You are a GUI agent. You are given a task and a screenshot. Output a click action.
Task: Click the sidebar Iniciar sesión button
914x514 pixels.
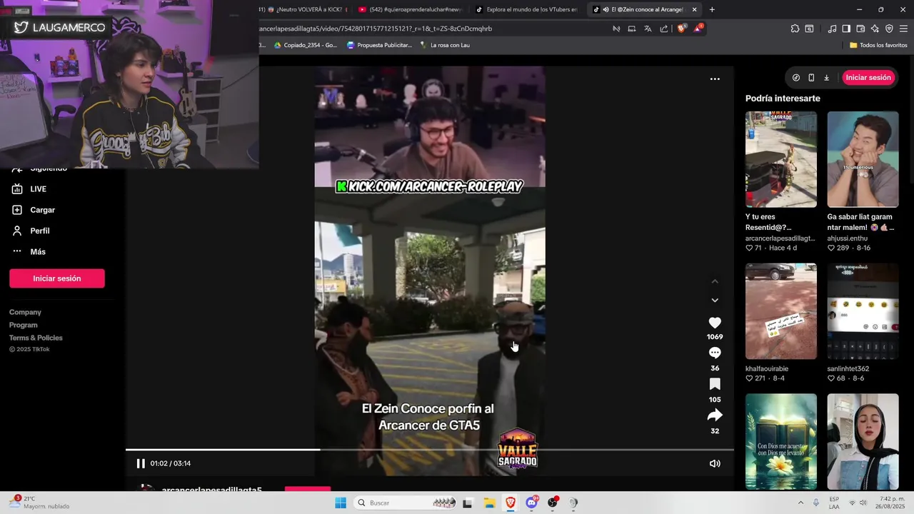click(57, 278)
